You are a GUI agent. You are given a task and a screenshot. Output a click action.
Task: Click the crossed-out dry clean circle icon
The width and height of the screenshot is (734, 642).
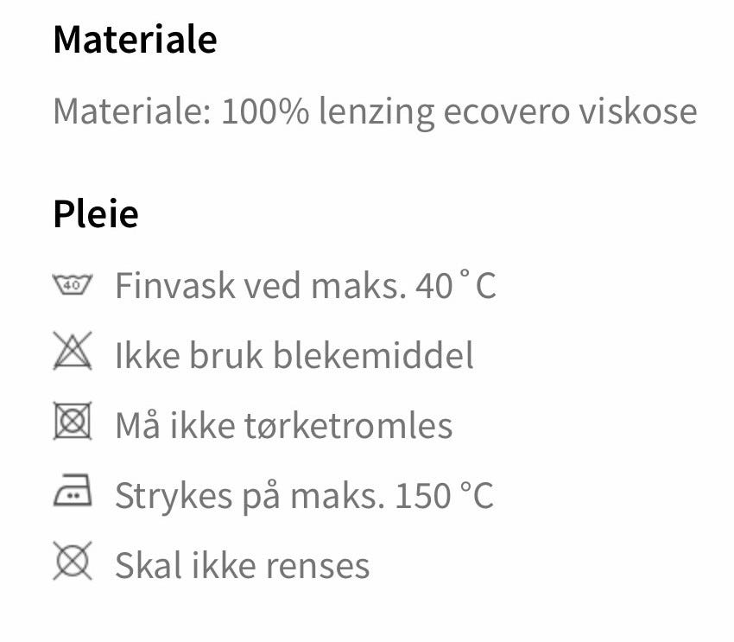click(73, 563)
